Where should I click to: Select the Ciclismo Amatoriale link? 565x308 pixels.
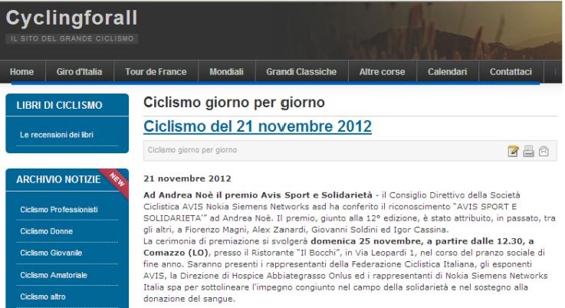[54, 275]
